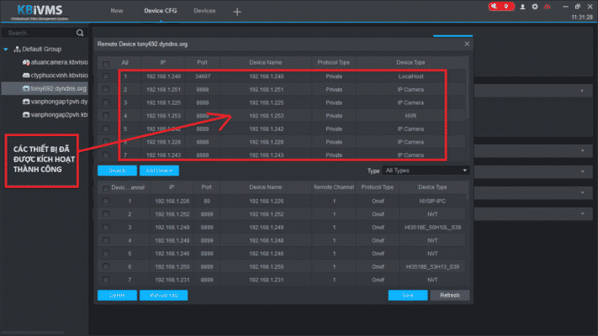The height and width of the screenshot is (336, 598).
Task: Click the port 80 cell in lower table
Action: [207, 201]
